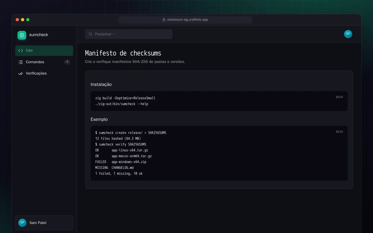Screen dimensions: 373x233
Task: Click the checksum-zig.craftkite.app address bar
Action: (185, 20)
